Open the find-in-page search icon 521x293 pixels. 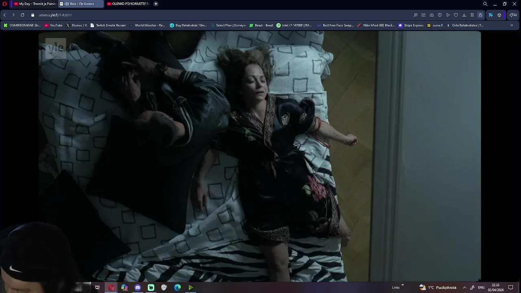coord(415,15)
